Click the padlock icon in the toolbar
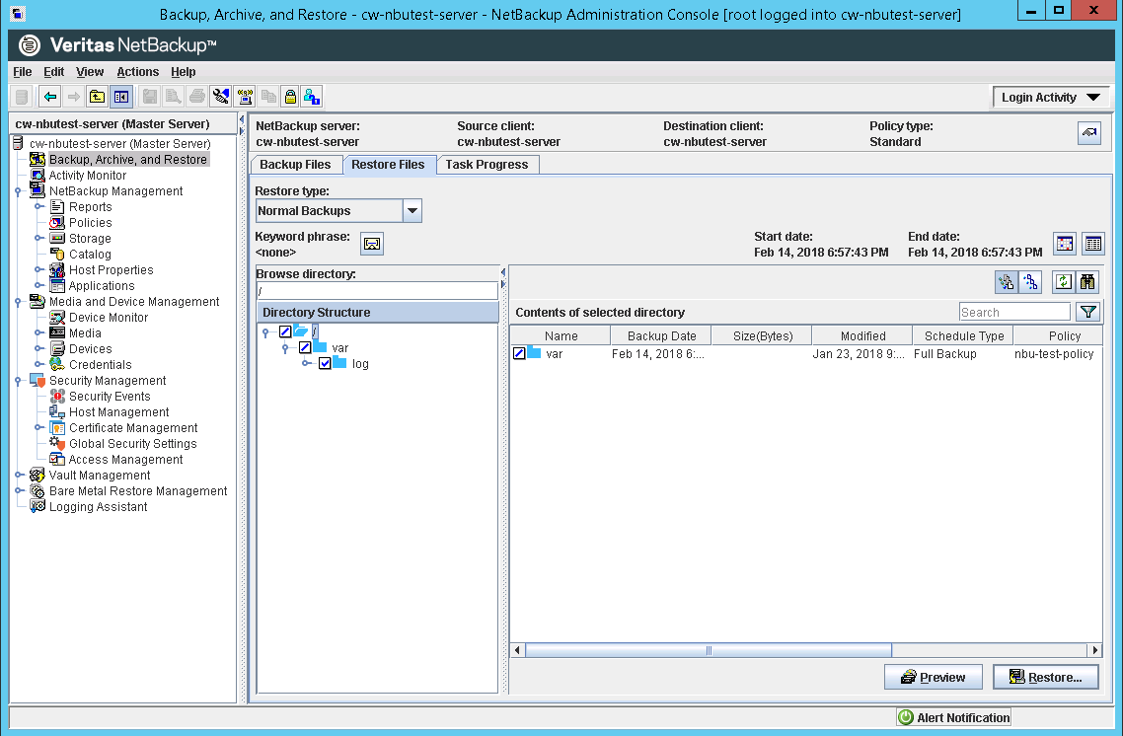The width and height of the screenshot is (1123, 736). (x=290, y=97)
